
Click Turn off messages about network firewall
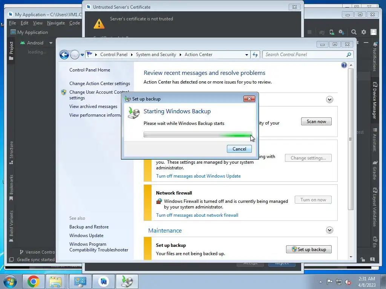click(197, 215)
